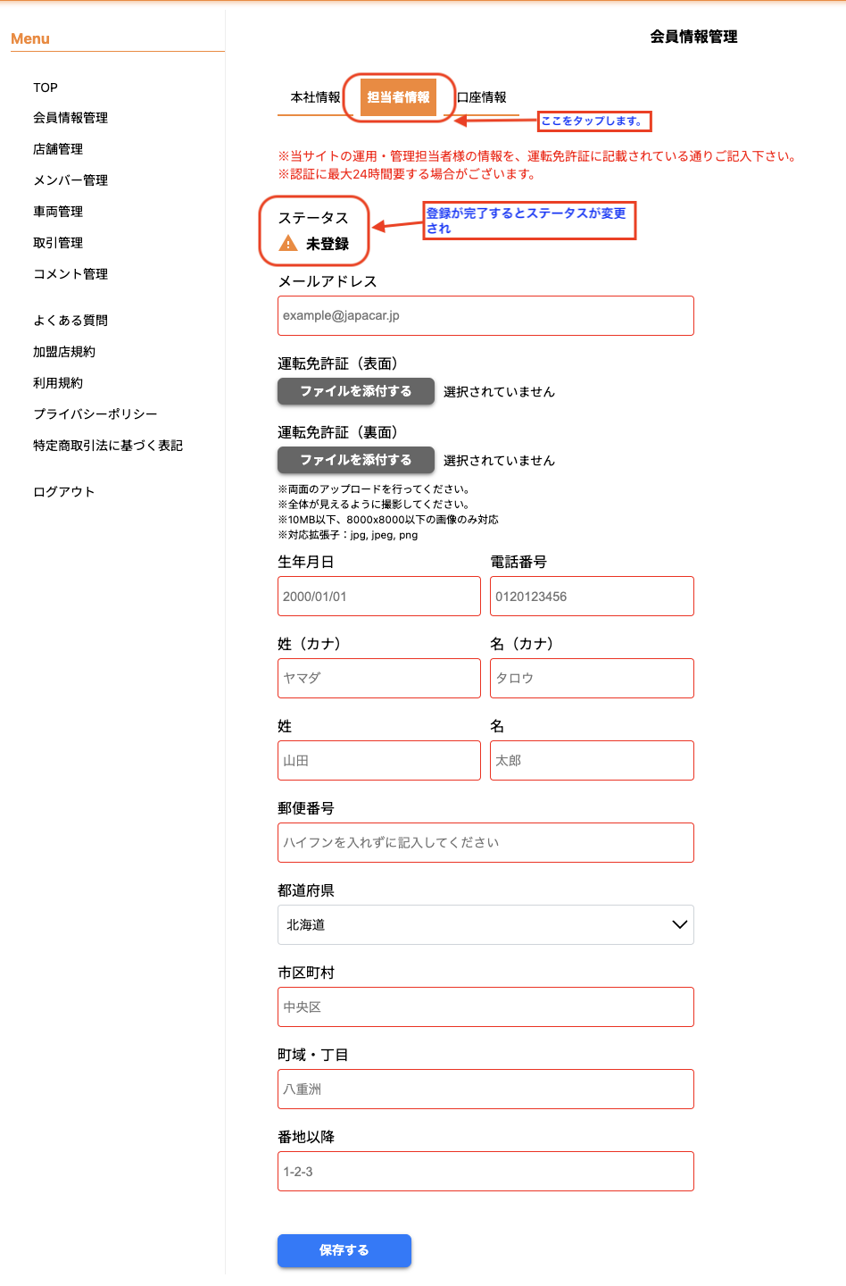Screen dimensions: 846x1286
Task: Open the 口座情報 tab
Action: (482, 97)
